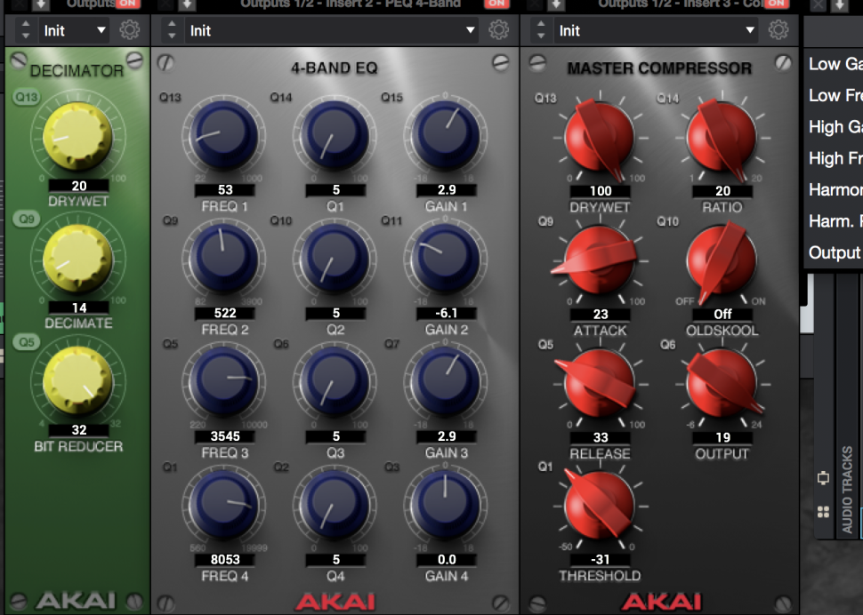Select the Output entry in parameter list

pos(835,252)
